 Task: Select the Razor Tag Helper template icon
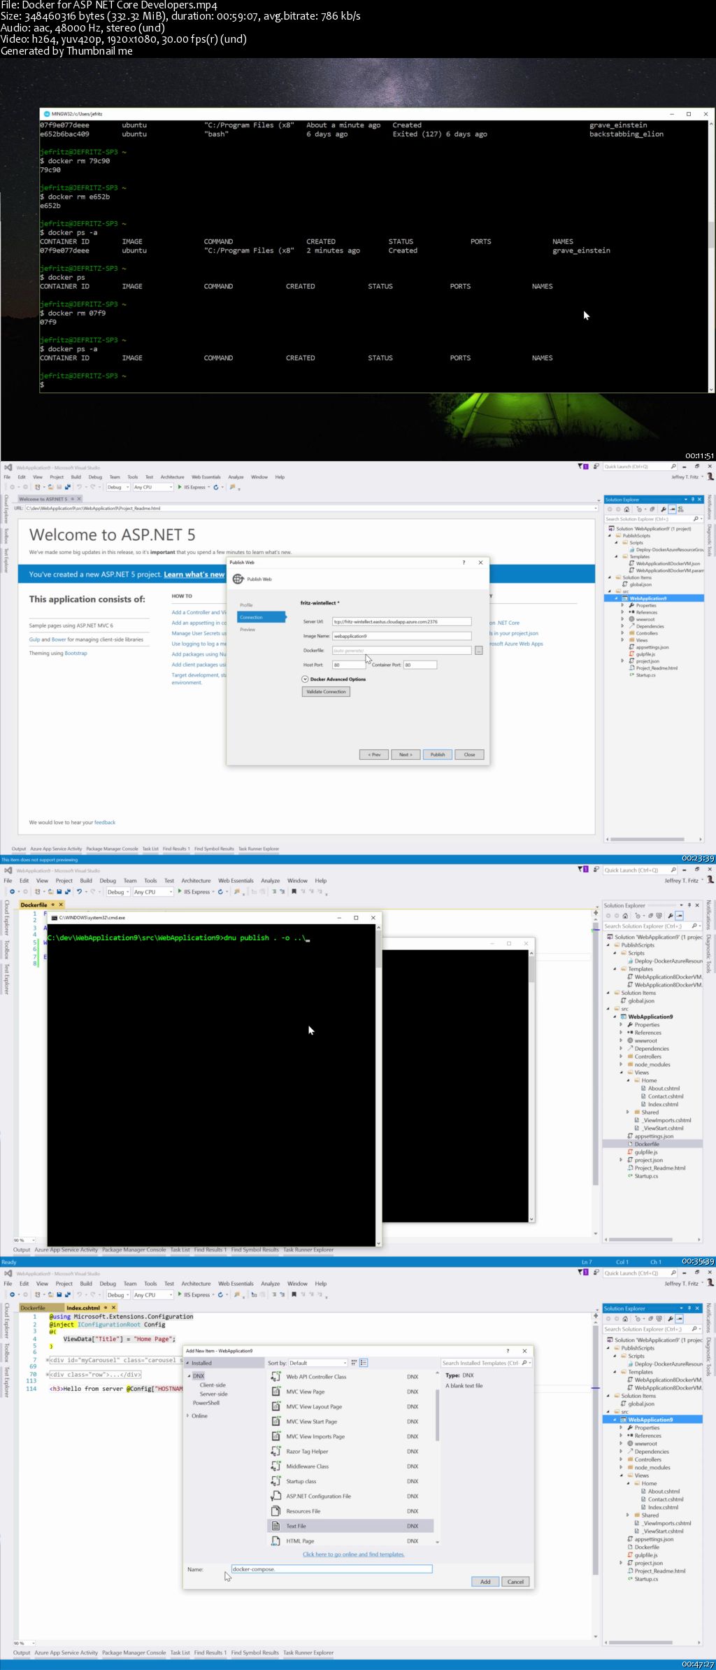(x=275, y=1452)
